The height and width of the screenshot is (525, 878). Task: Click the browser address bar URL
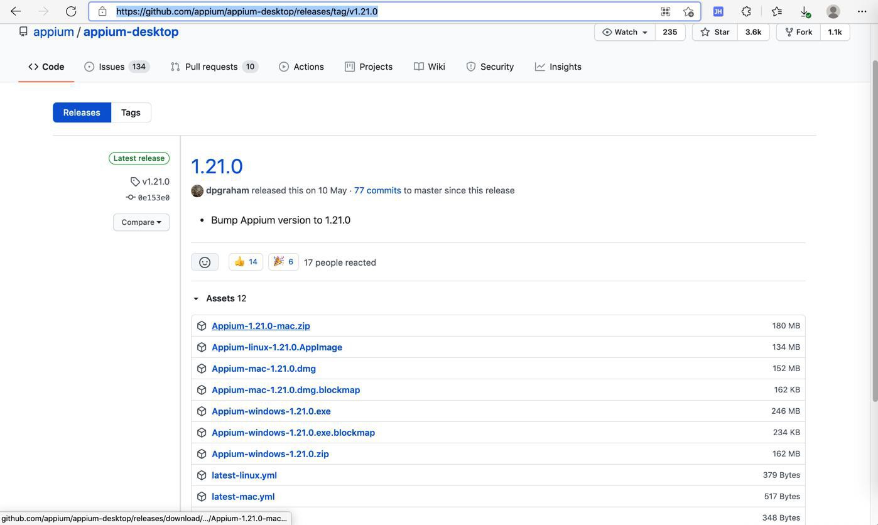tap(247, 11)
